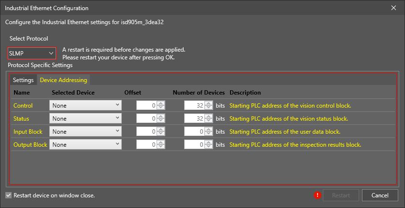The height and width of the screenshot is (208, 405).
Task: Decrease Status offset with down arrow
Action: 161,120
